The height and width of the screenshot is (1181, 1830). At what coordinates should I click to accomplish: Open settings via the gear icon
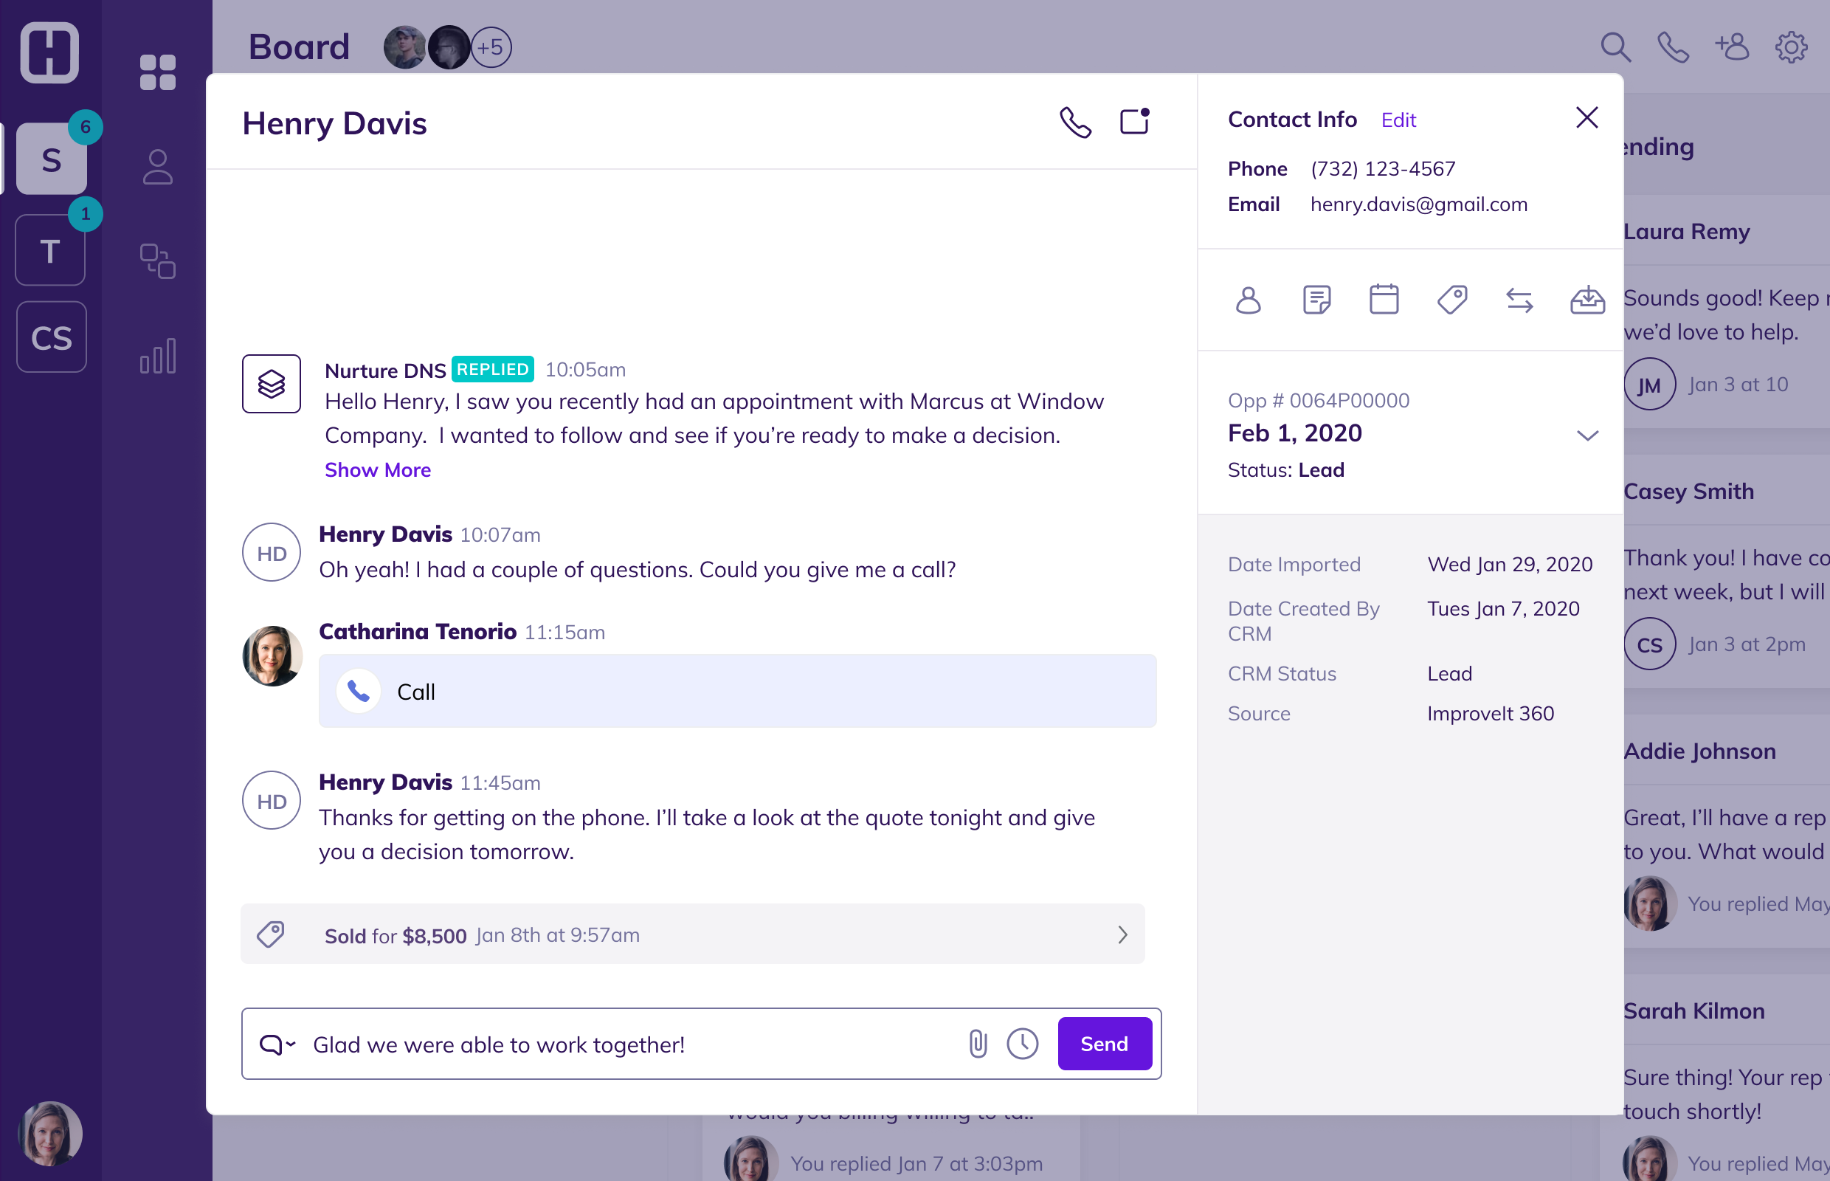(x=1792, y=47)
